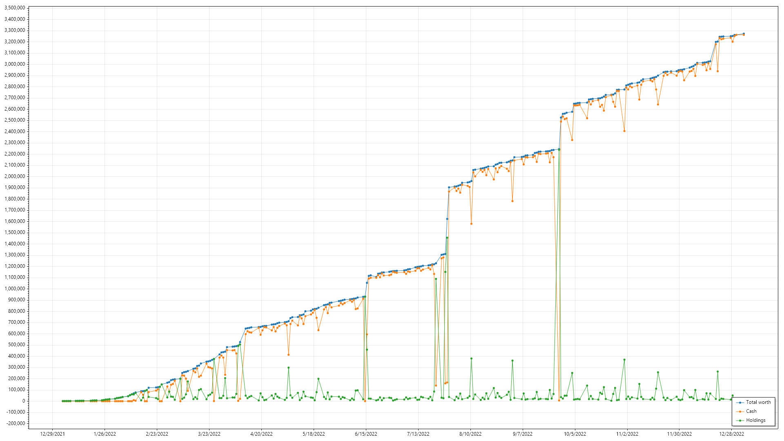
Task: Click the orange Cash legend marker
Action: click(740, 412)
